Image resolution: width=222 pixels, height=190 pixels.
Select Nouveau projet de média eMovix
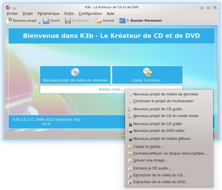(162, 139)
